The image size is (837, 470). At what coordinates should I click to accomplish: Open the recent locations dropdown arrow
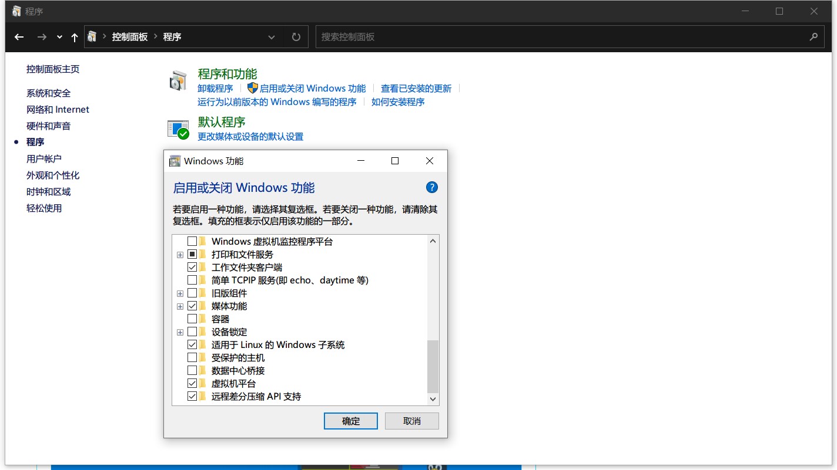tap(59, 37)
